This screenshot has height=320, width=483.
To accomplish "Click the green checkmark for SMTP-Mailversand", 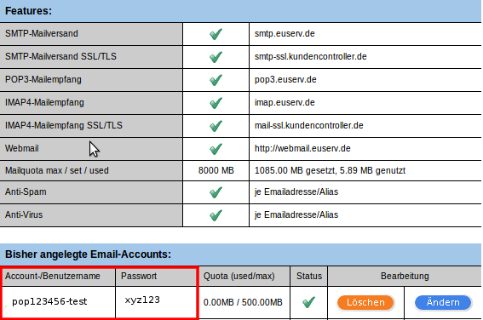I will pyautogui.click(x=216, y=34).
